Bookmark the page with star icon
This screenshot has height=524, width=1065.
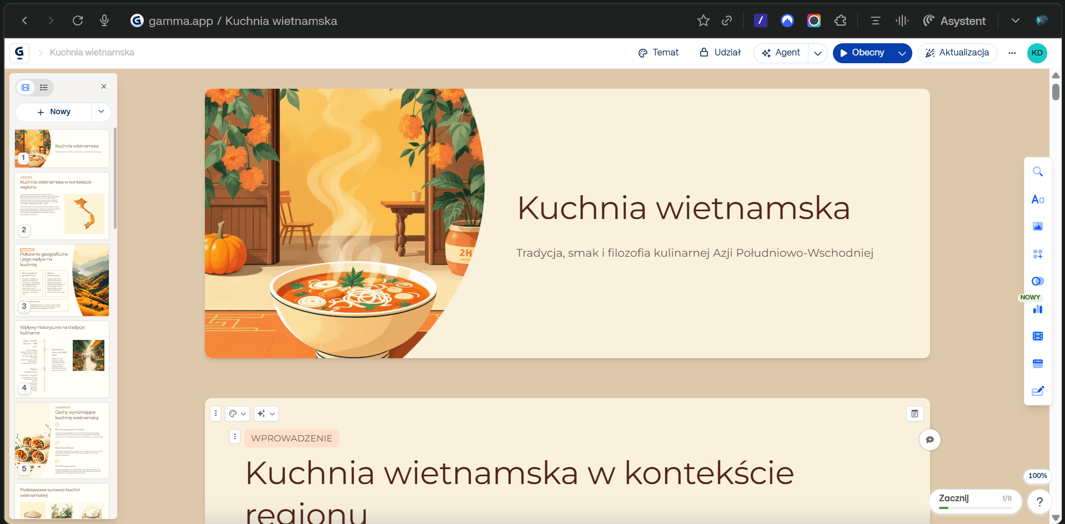coord(704,21)
